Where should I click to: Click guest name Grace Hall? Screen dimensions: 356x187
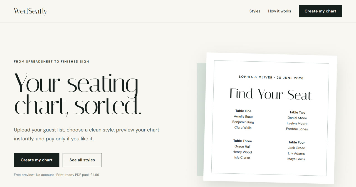tap(243, 146)
